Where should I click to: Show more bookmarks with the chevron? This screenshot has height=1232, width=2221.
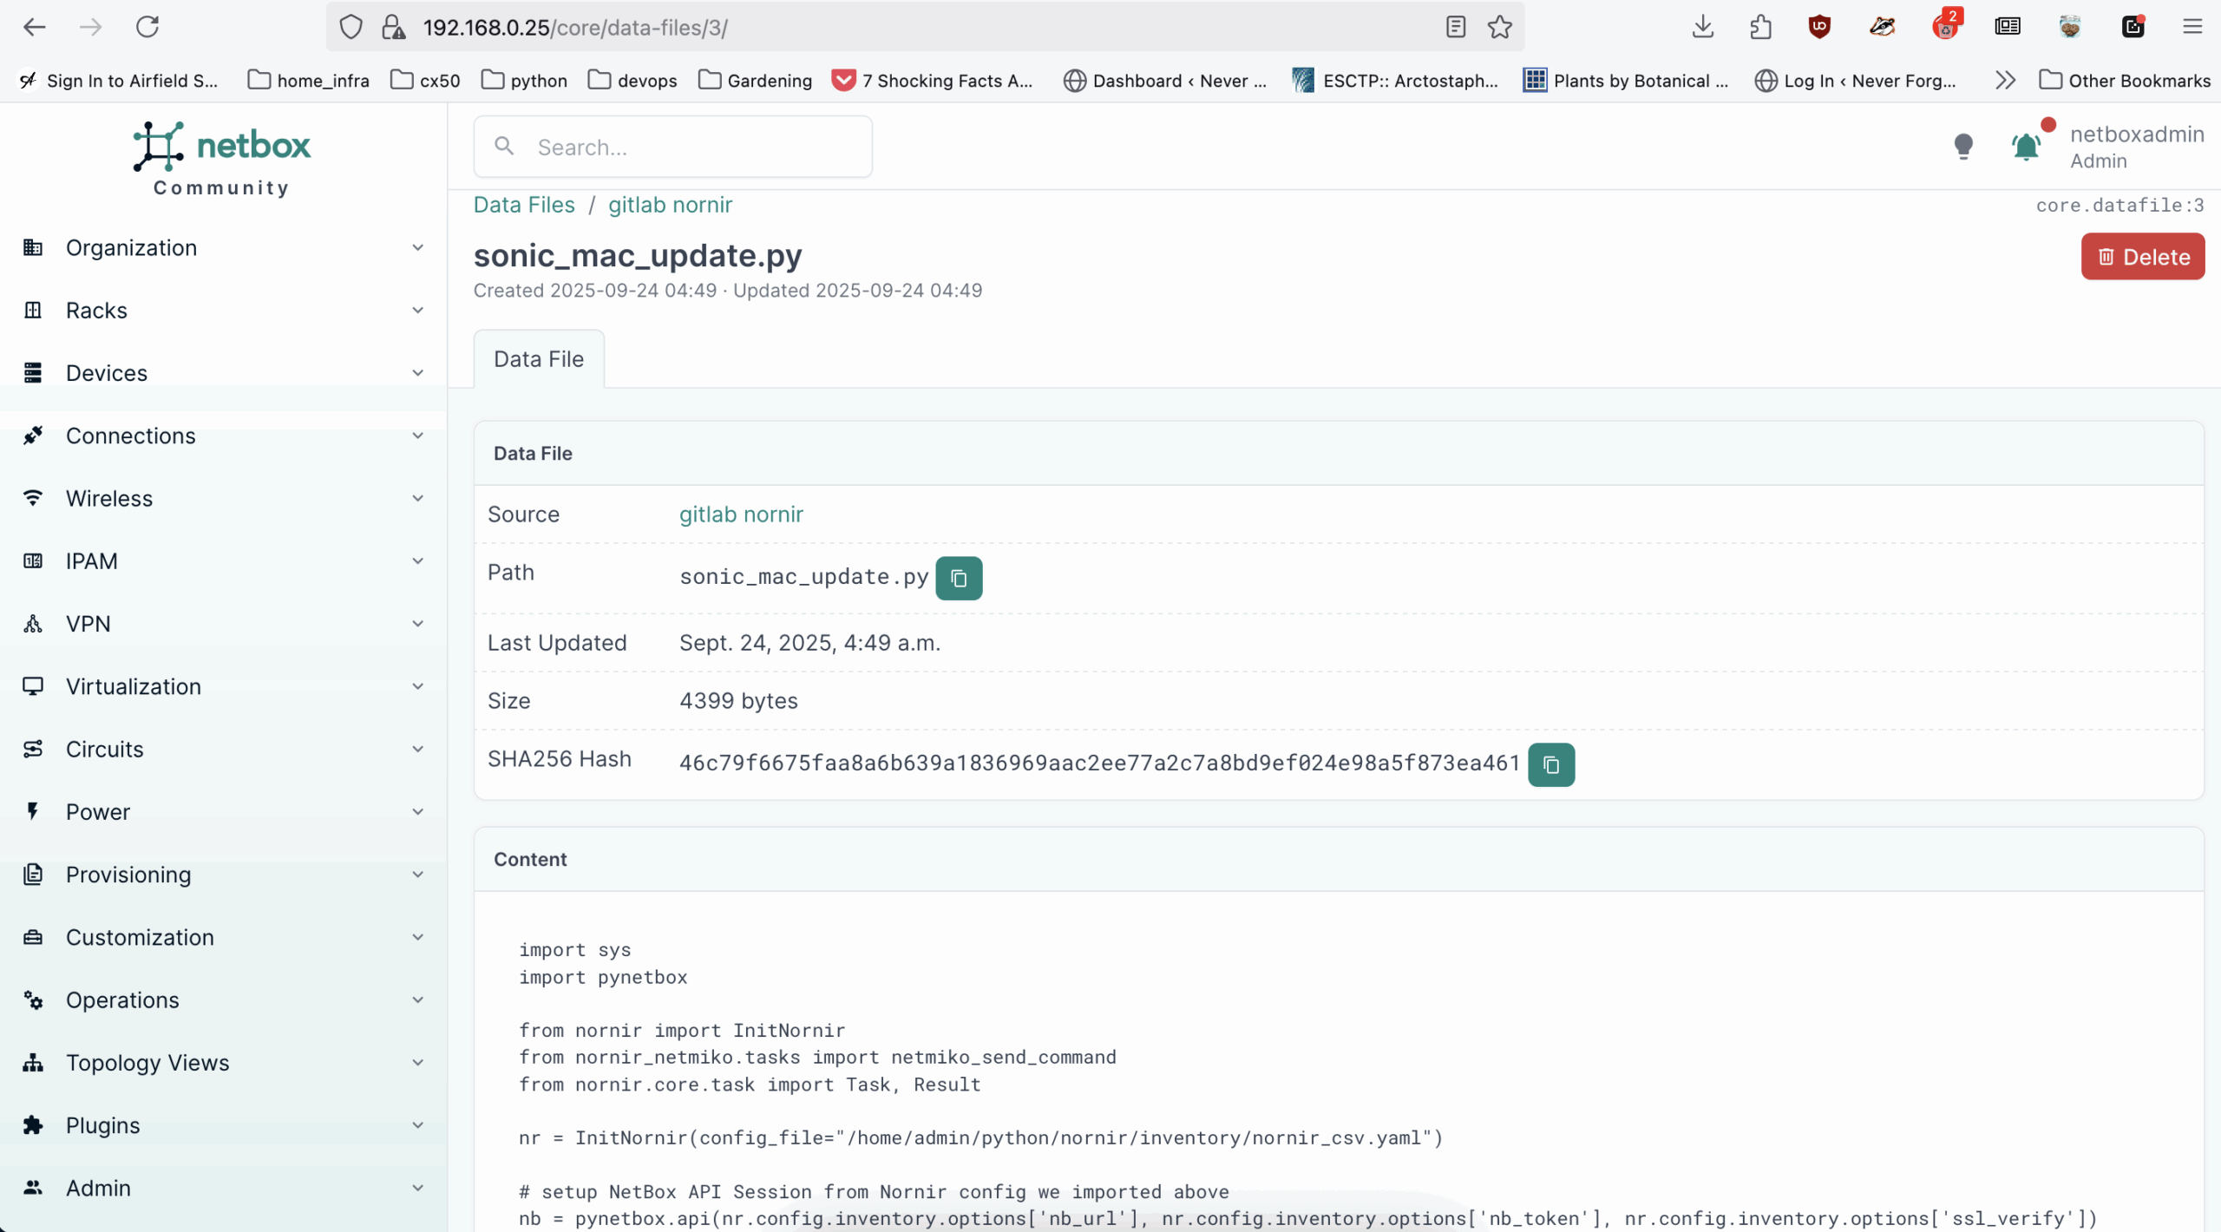(2005, 81)
